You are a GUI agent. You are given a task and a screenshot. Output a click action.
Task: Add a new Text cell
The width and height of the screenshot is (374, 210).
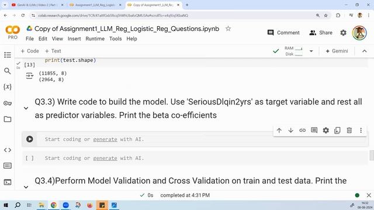coord(53,51)
